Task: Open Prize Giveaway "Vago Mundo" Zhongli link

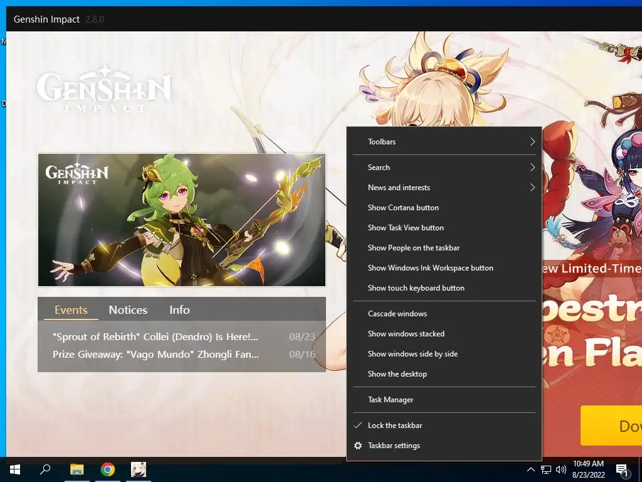Action: click(155, 354)
